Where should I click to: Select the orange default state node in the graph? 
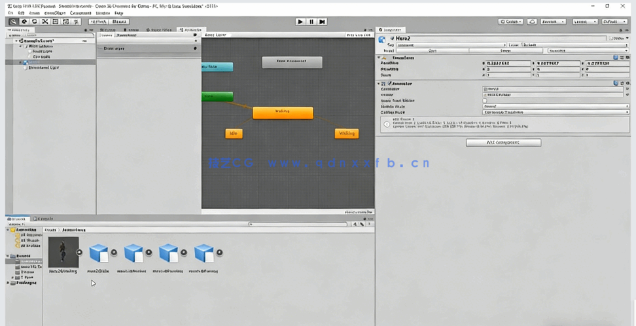283,112
